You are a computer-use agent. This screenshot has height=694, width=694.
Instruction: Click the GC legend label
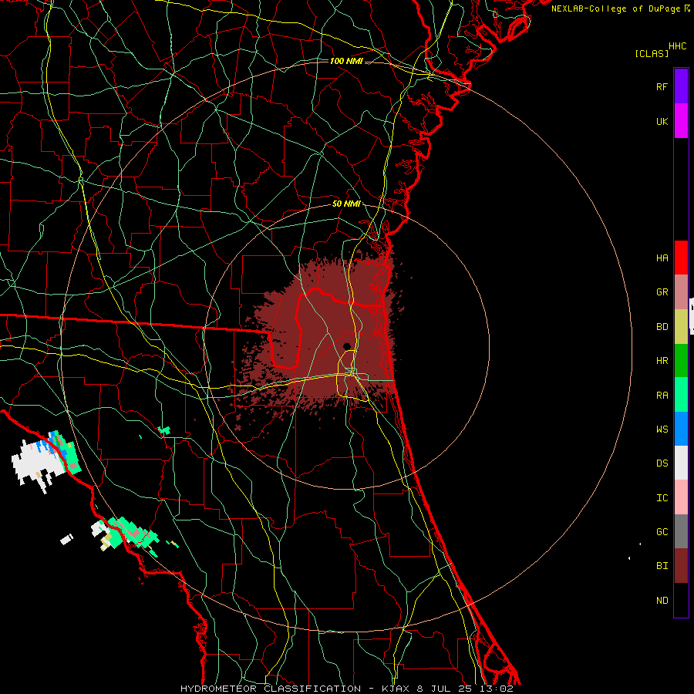[x=662, y=532]
